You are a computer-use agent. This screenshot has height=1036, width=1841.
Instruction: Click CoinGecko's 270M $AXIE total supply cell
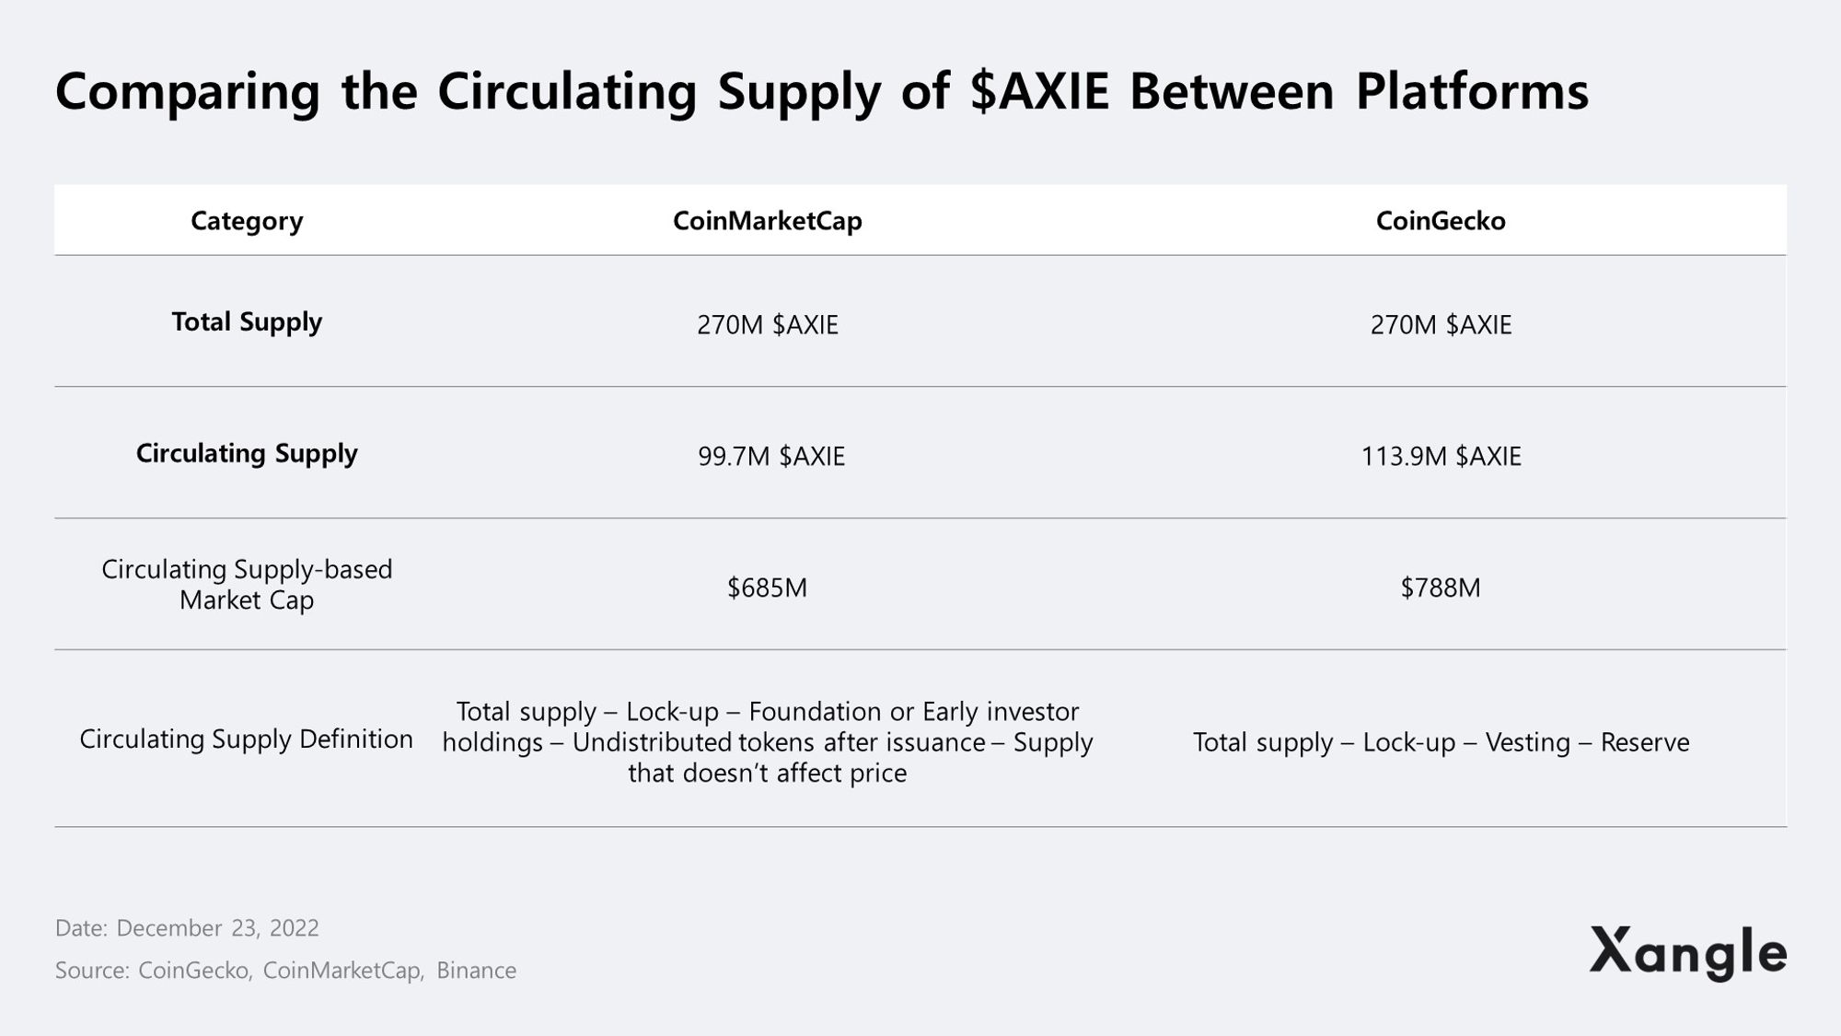pyautogui.click(x=1440, y=324)
